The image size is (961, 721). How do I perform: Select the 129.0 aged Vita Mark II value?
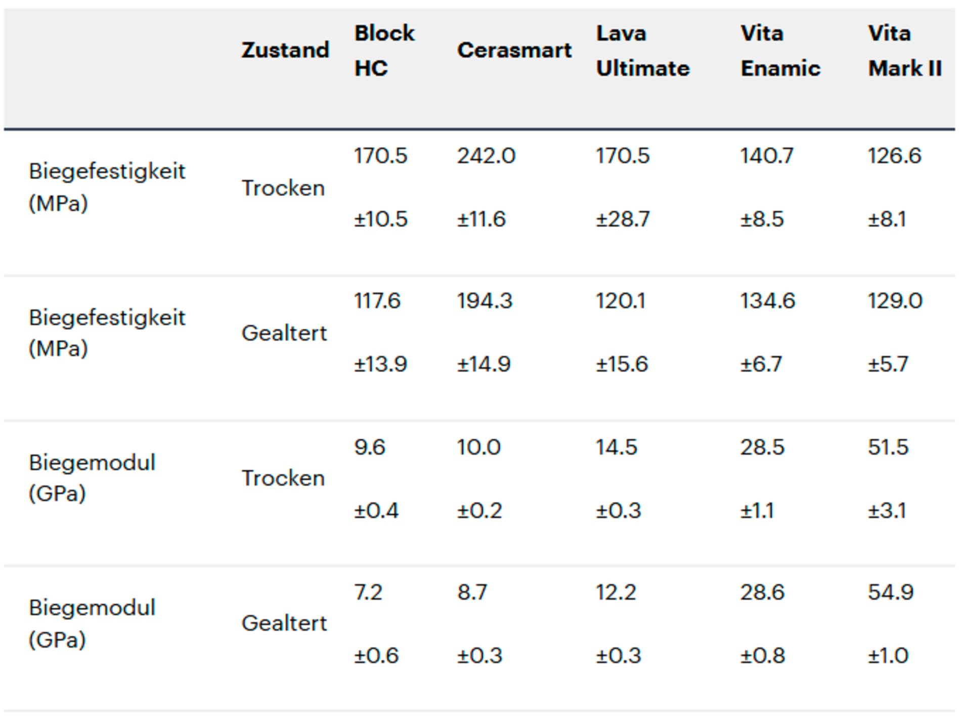pos(895,301)
